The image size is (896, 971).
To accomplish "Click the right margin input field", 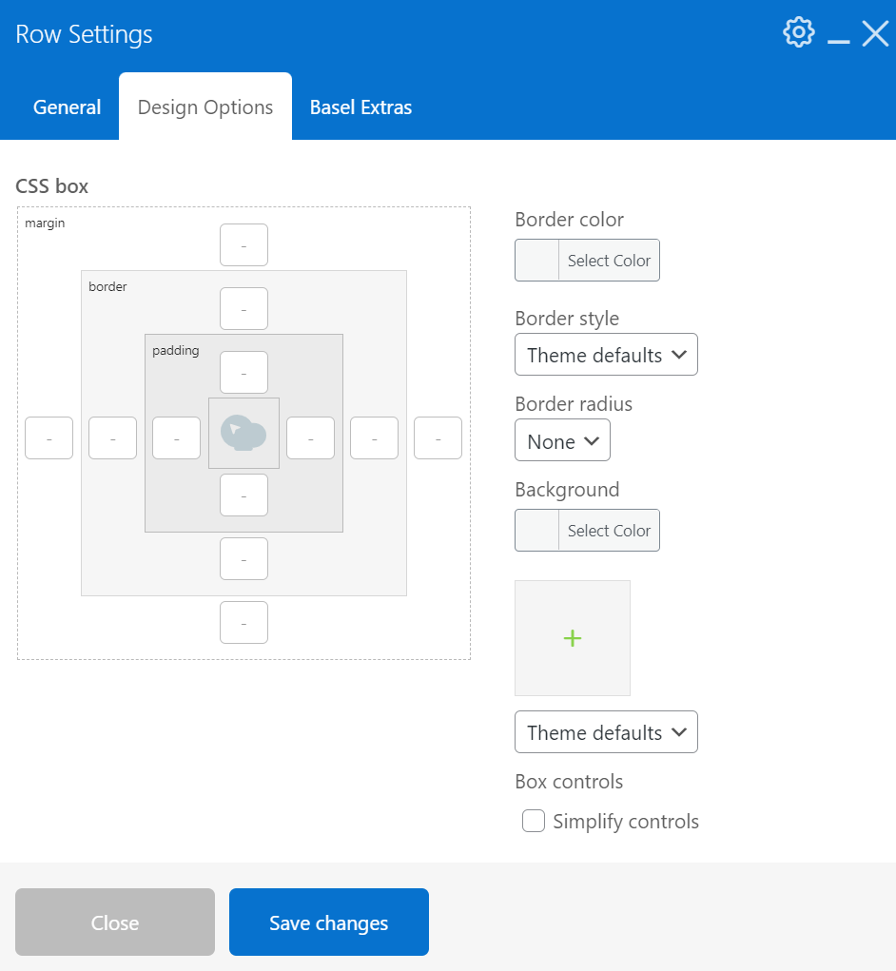I will (438, 437).
